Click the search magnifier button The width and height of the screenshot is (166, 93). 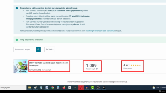click(x=38, y=49)
